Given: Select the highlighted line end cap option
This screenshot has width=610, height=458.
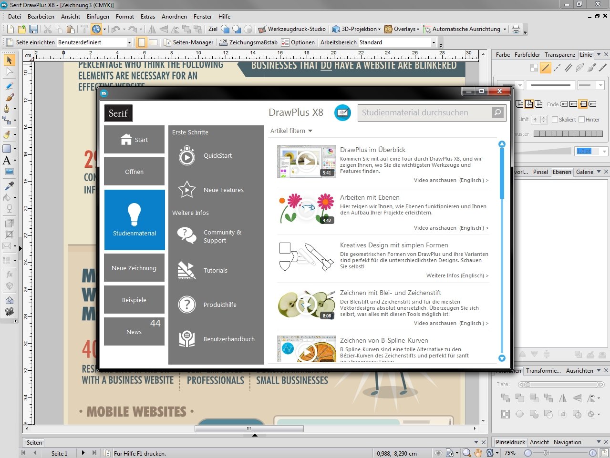Looking at the screenshot, I should point(582,104).
